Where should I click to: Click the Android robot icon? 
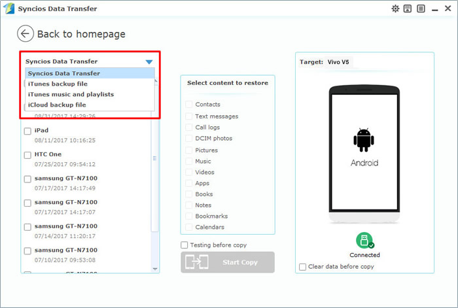coord(364,140)
